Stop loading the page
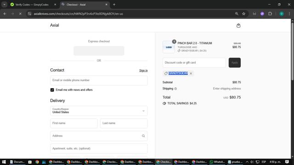The image size is (294, 165). (x=20, y=14)
